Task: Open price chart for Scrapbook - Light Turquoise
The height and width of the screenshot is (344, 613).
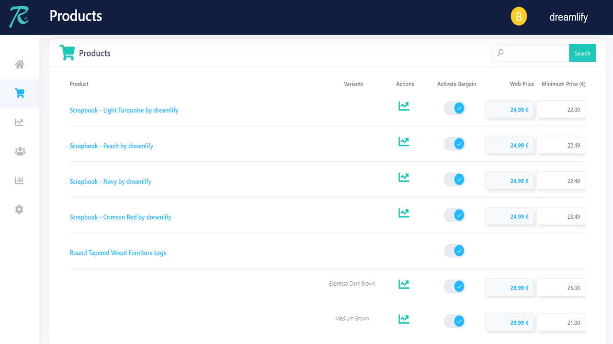Action: click(404, 106)
